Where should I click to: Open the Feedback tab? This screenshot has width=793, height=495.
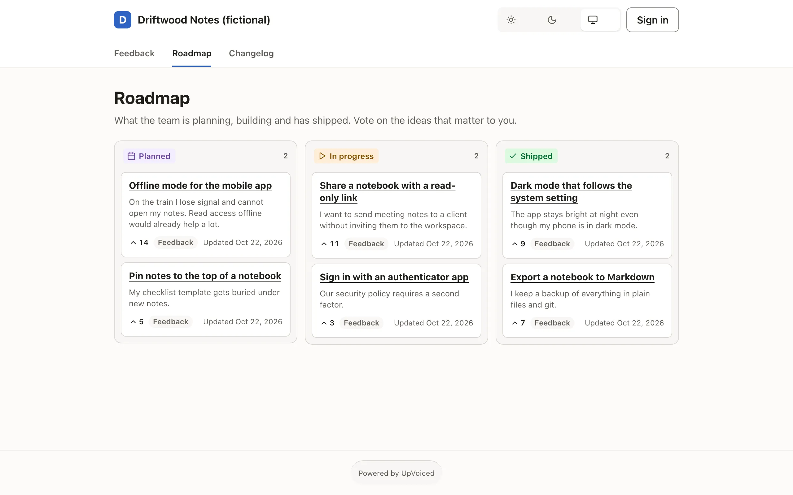click(x=134, y=53)
